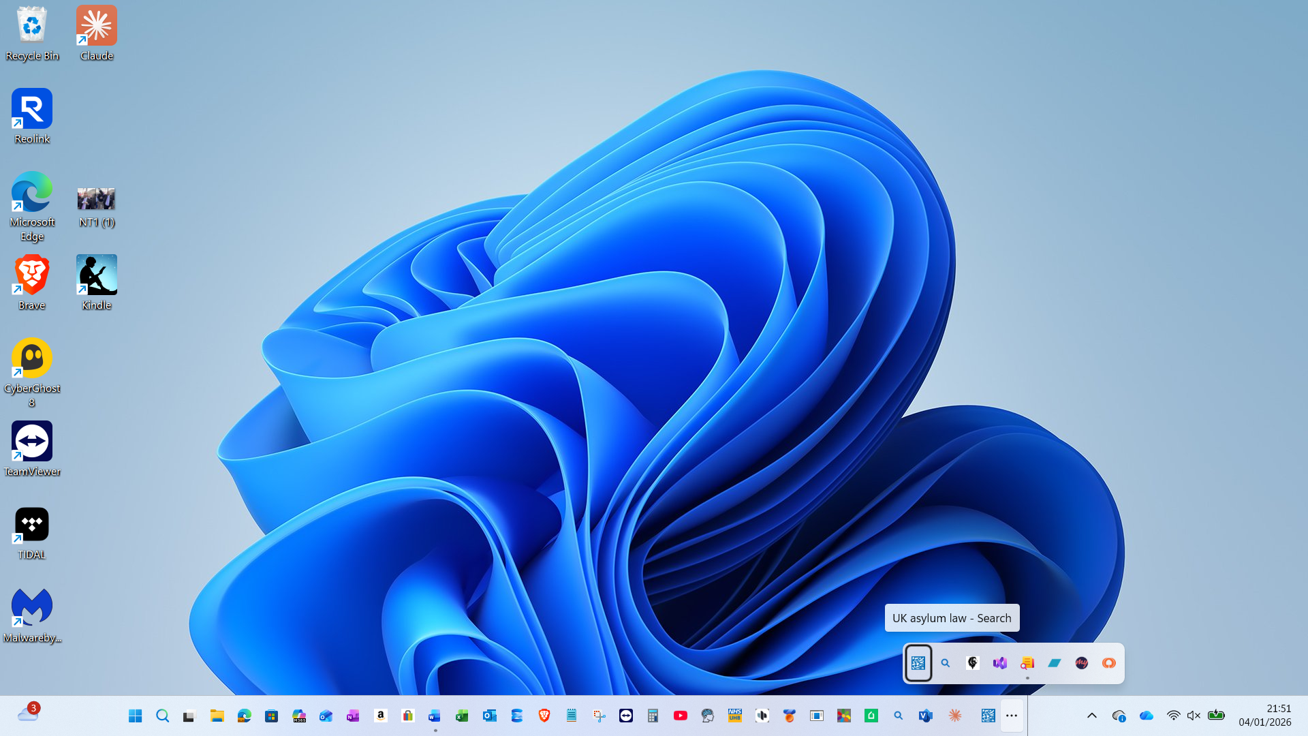Open the NT1 (1) image thumbnail

tap(96, 199)
